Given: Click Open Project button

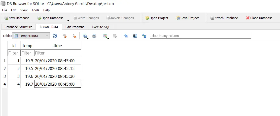Looking at the screenshot, I should [157, 18].
